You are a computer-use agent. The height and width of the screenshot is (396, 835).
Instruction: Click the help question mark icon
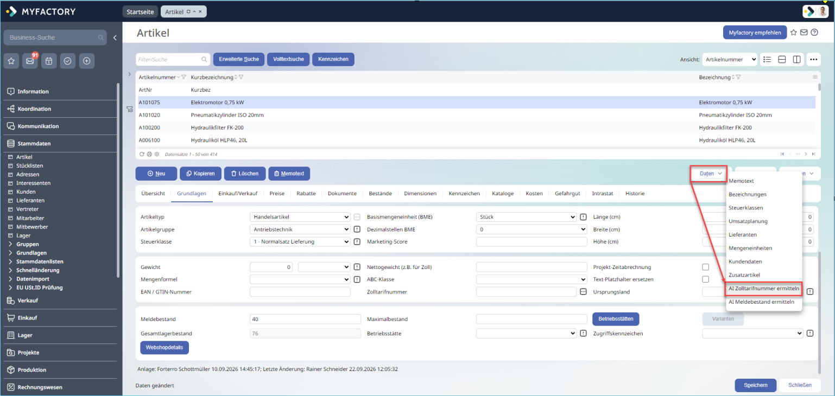(x=814, y=33)
